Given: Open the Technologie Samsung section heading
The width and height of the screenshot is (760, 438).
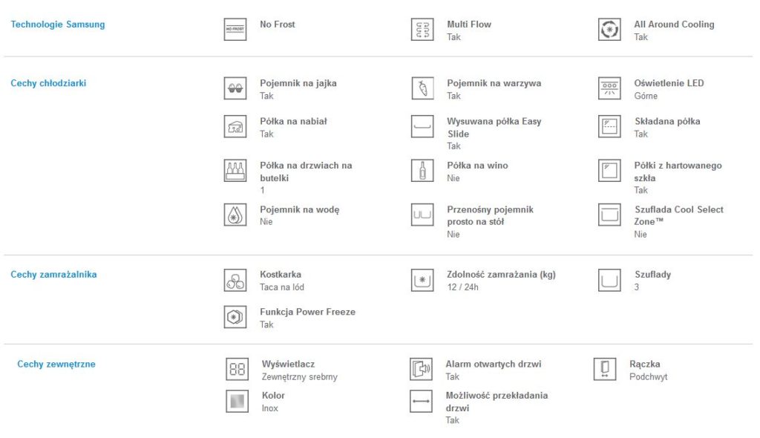Looking at the screenshot, I should 58,24.
